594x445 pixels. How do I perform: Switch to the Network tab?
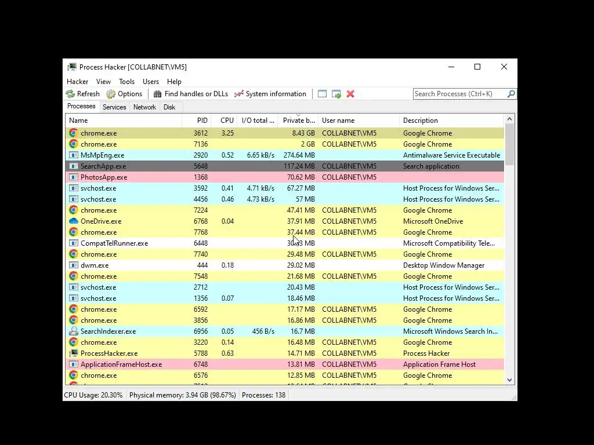pyautogui.click(x=144, y=107)
